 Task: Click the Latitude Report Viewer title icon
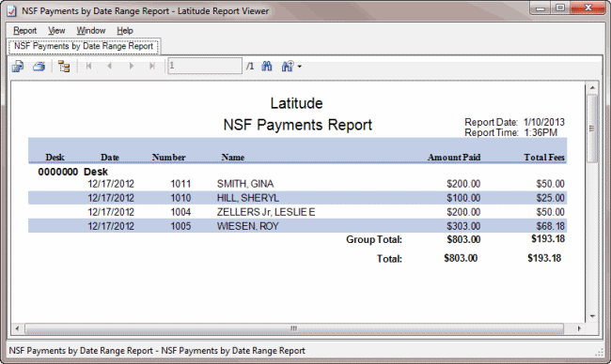pyautogui.click(x=11, y=11)
